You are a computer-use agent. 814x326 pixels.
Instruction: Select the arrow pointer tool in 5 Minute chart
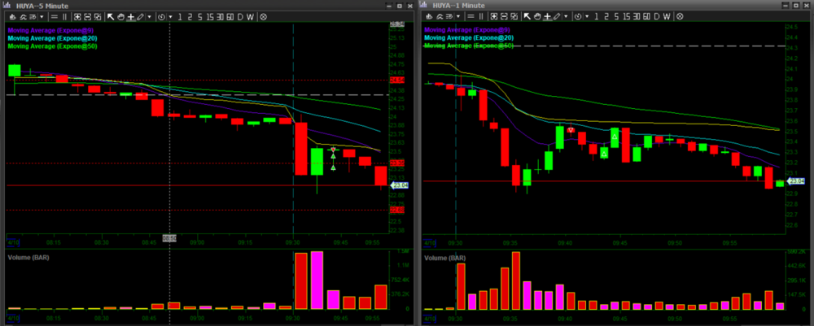point(111,17)
